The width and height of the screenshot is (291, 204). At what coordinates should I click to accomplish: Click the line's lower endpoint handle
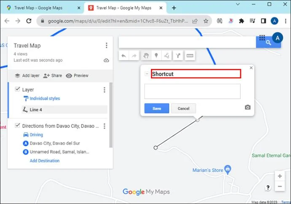[x=156, y=148]
